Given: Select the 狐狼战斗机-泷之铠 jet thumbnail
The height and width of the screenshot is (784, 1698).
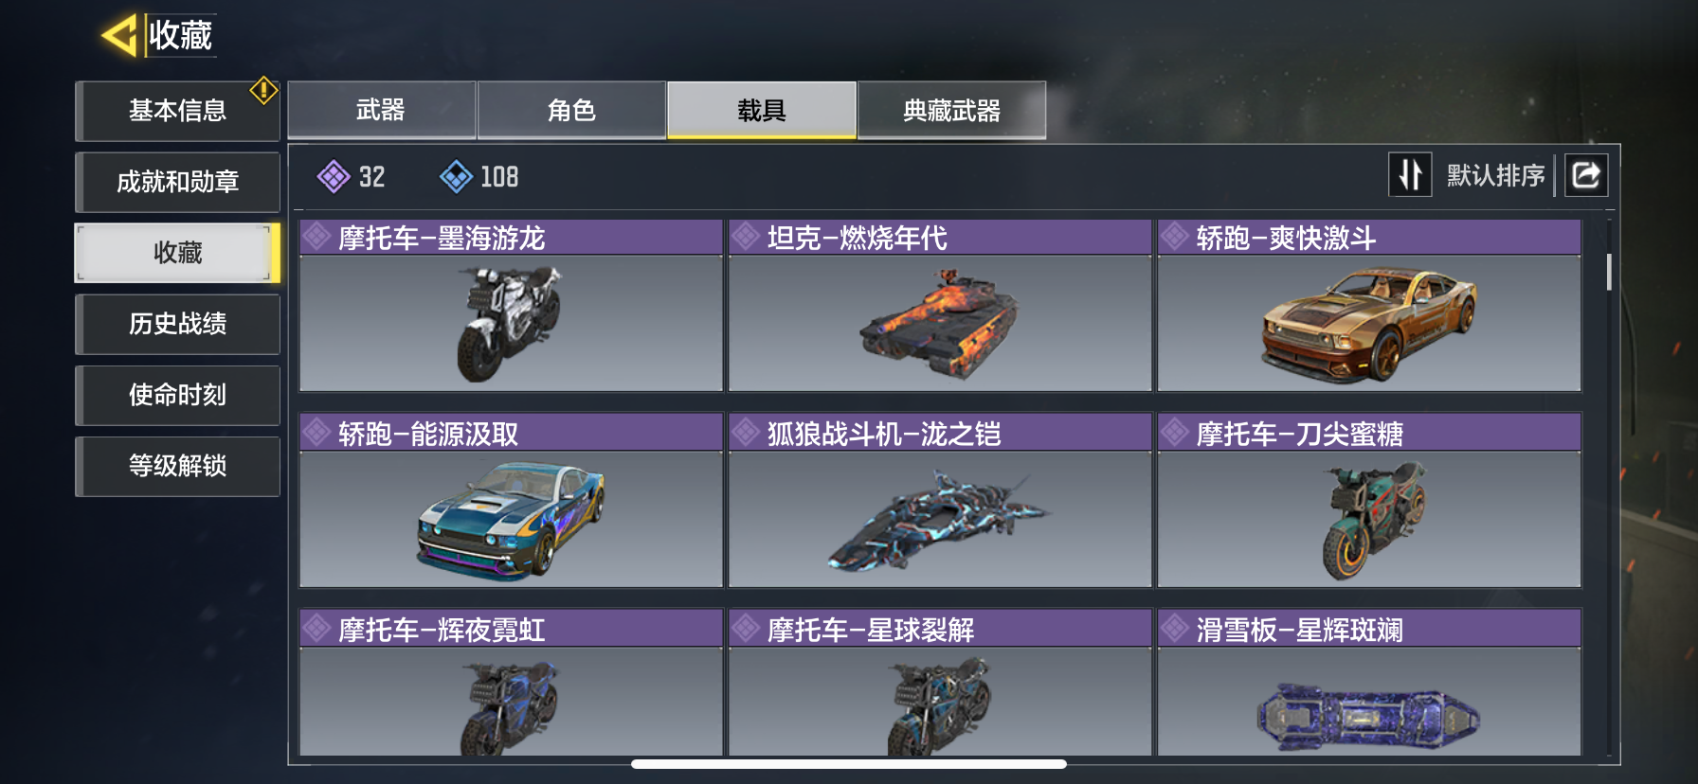Looking at the screenshot, I should point(940,520).
